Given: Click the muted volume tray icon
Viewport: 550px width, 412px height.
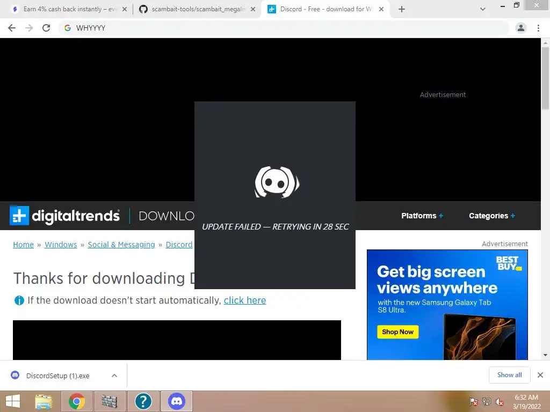Looking at the screenshot, I should 500,402.
